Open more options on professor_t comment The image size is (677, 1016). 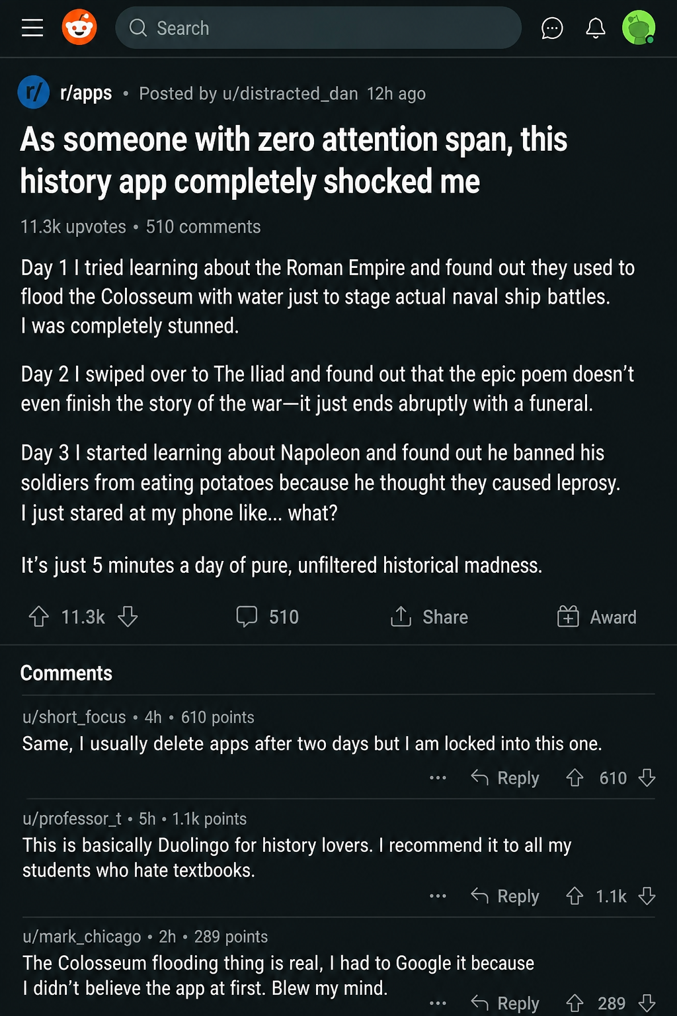[438, 896]
